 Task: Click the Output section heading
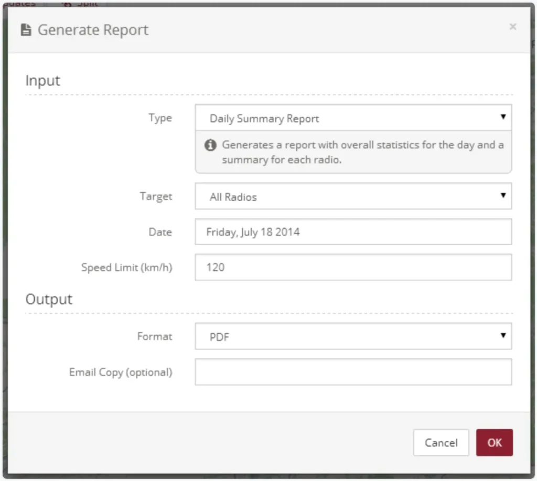click(x=49, y=299)
